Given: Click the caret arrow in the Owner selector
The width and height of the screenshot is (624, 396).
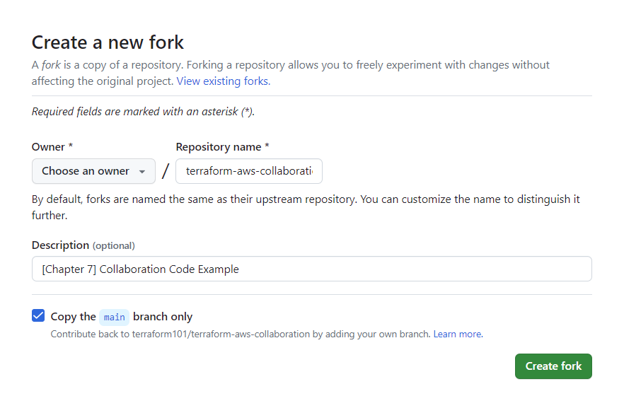Looking at the screenshot, I should point(142,172).
